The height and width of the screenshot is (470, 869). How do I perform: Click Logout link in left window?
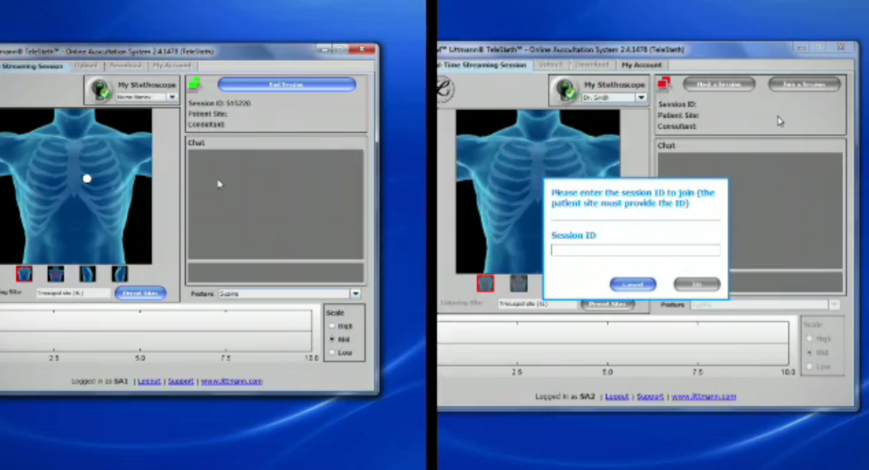149,381
